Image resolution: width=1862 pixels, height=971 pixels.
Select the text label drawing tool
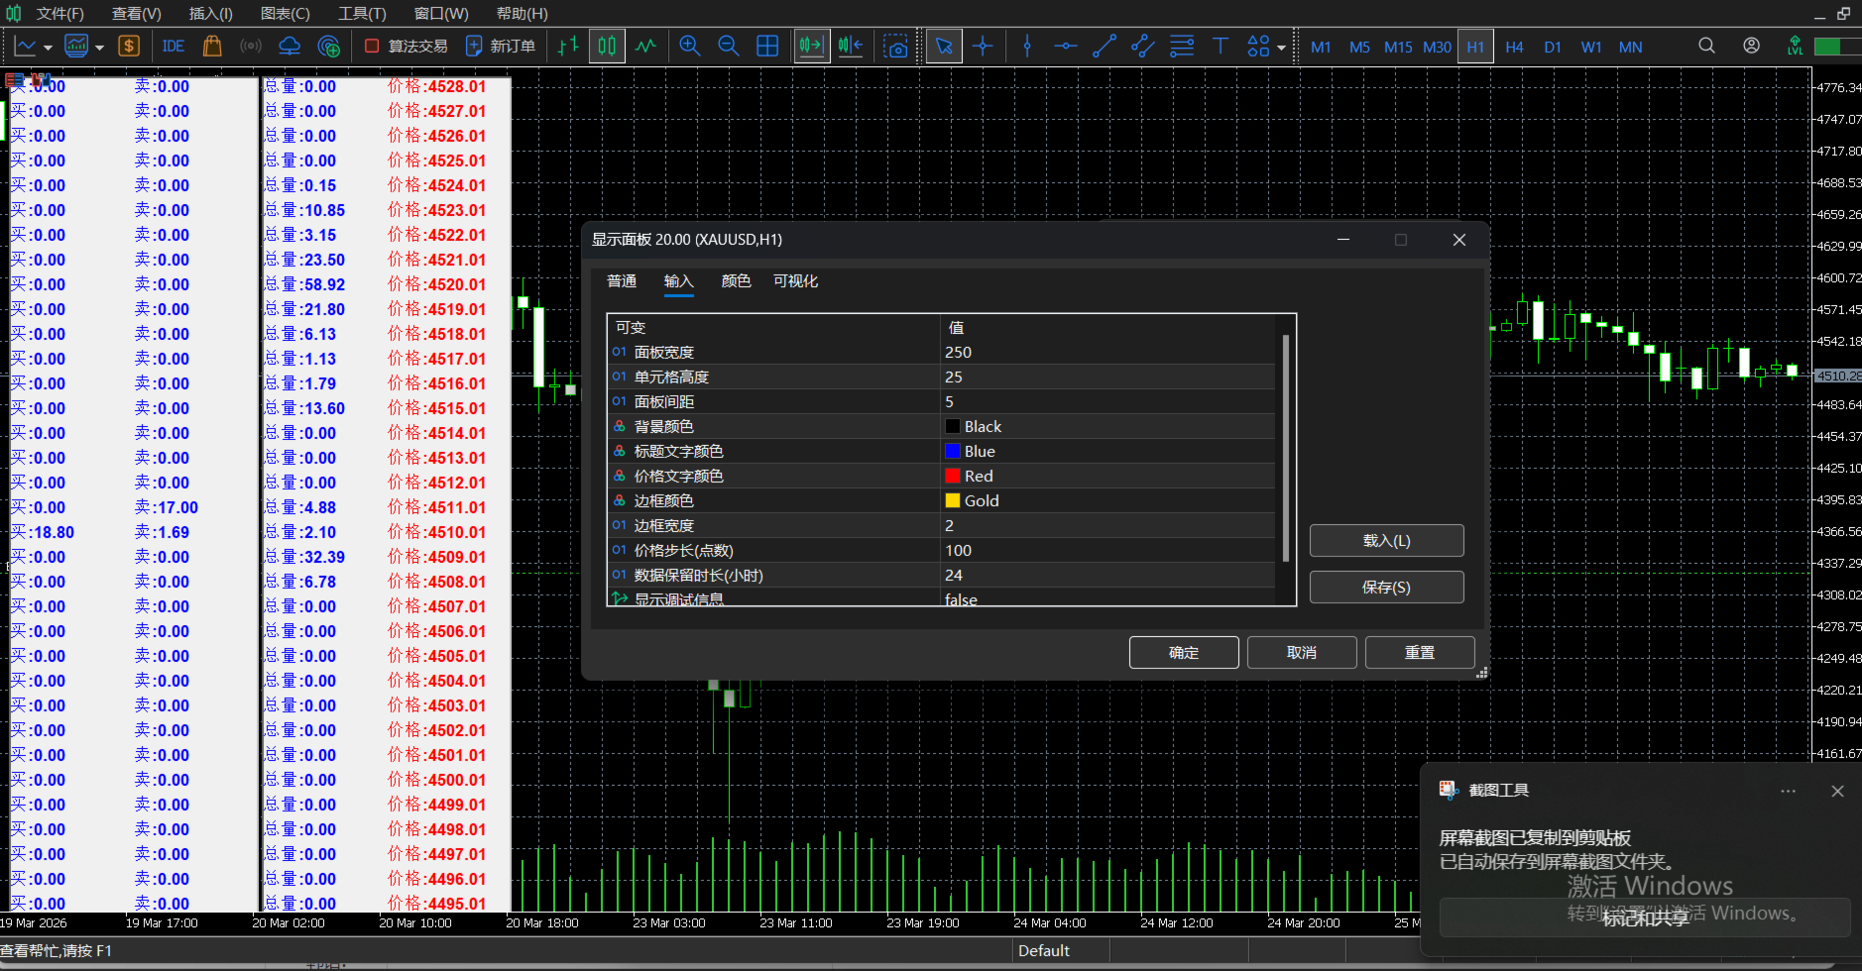(1221, 47)
